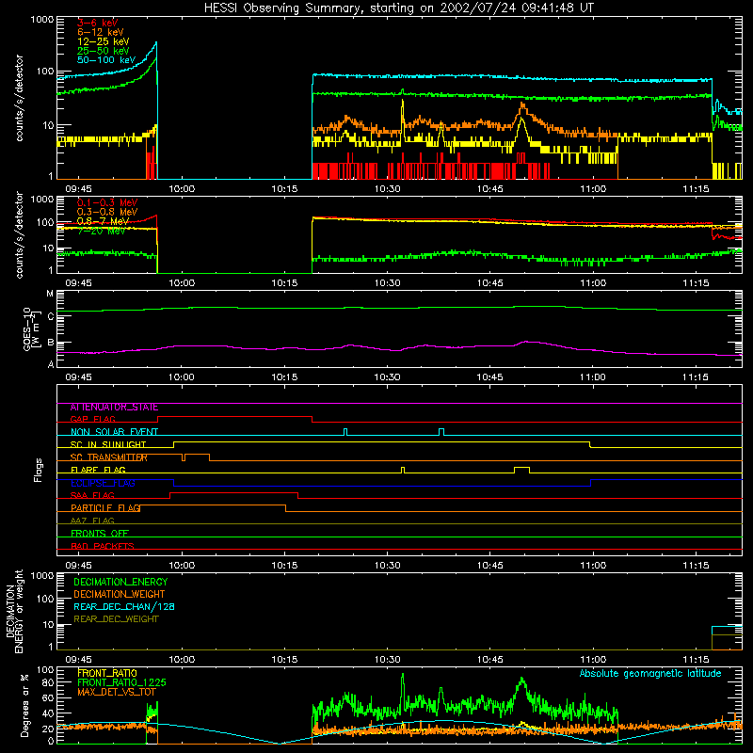The height and width of the screenshot is (753, 753).
Task: Select the PARTICLE_FLAG label
Action: tap(105, 508)
